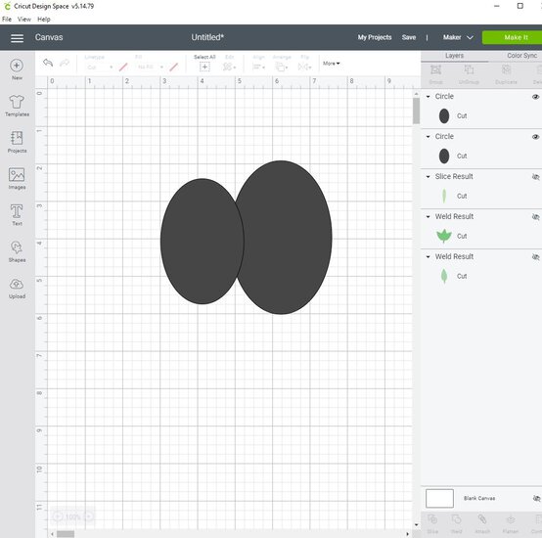Viewport: 542px width, 538px height.
Task: Open the Edit dropdown
Action: click(229, 67)
